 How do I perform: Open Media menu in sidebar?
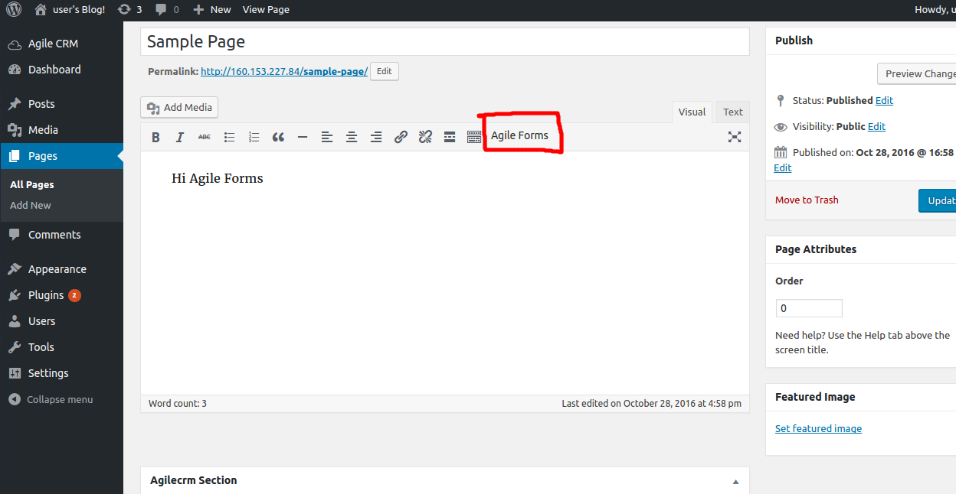click(61, 130)
